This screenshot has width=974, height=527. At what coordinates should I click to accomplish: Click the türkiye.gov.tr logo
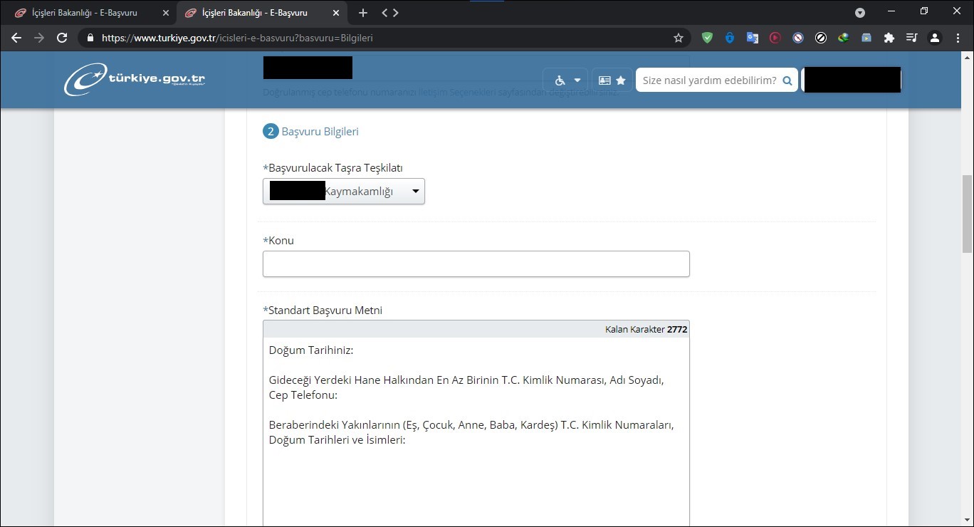click(x=135, y=80)
